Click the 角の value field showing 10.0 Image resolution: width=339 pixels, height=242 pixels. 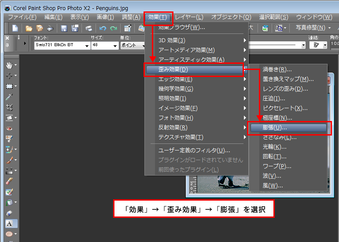point(335,44)
